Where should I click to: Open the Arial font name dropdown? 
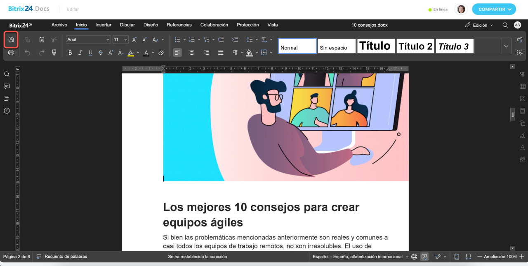point(88,39)
